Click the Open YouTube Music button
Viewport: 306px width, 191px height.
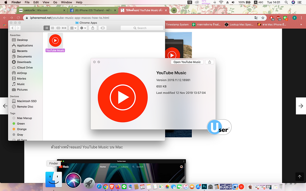pyautogui.click(x=187, y=62)
